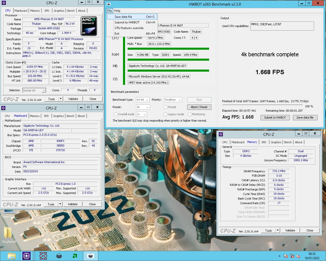Click the Core Speed 6159.97 MHz field
This screenshot has width=326, height=261.
(x=35, y=67)
